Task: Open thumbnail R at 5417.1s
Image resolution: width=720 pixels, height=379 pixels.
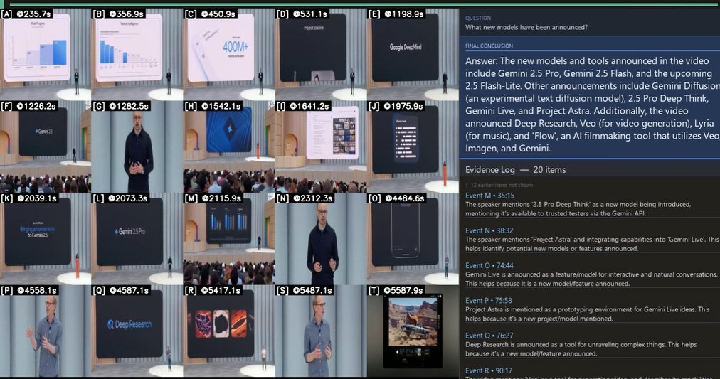Action: point(229,331)
